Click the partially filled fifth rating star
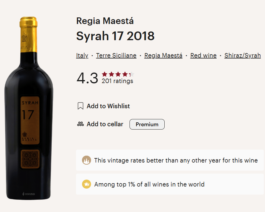The width and height of the screenshot is (265, 212). pos(132,74)
